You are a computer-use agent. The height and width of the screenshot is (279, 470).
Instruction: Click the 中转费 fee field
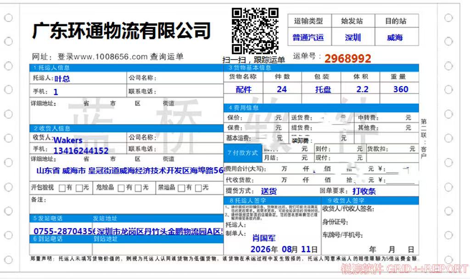tap(386, 118)
